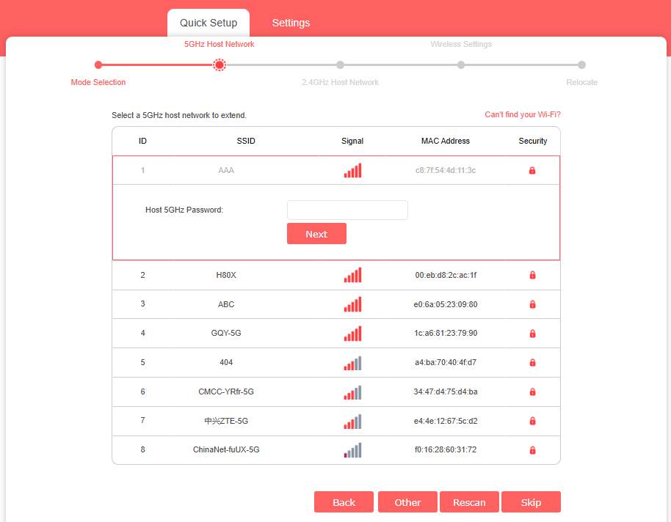The width and height of the screenshot is (671, 522).
Task: Click the Host 5GHz Password input field
Action: click(347, 210)
